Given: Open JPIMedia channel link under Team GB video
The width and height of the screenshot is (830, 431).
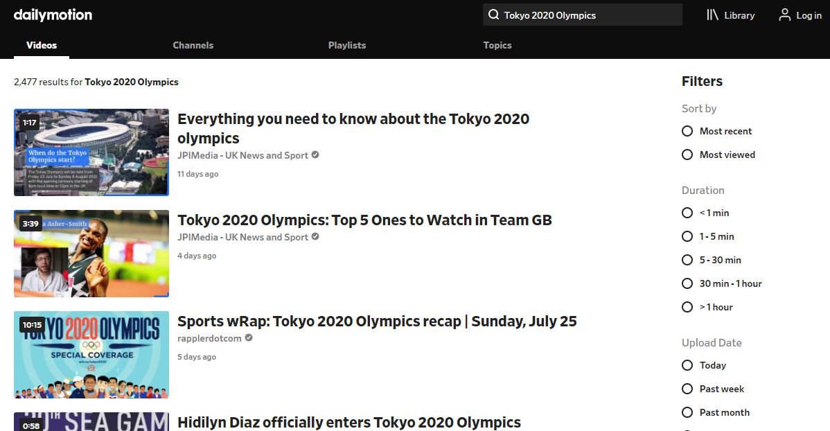Looking at the screenshot, I should click(x=242, y=237).
